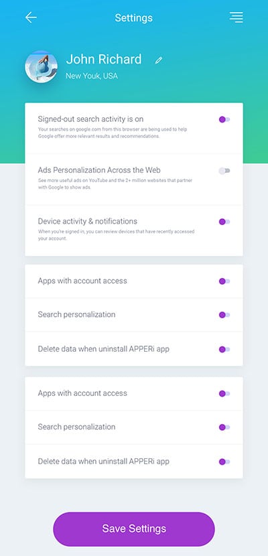
Task: Open Ads Personalization Across the Web row
Action: pos(134,179)
